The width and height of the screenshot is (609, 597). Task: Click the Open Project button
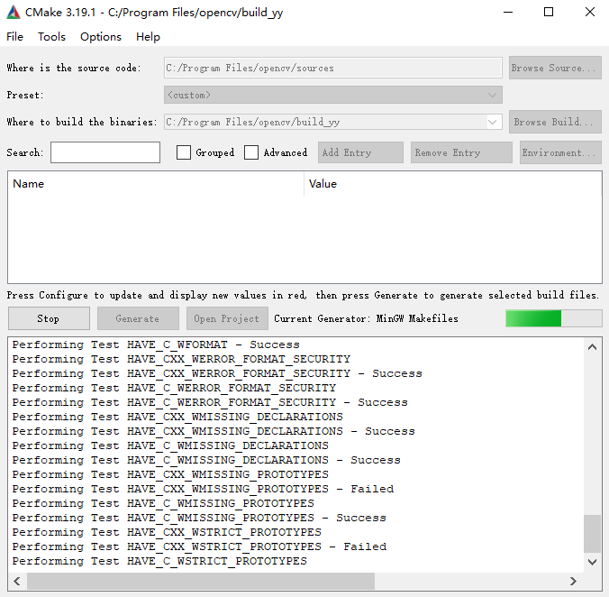[x=227, y=318]
